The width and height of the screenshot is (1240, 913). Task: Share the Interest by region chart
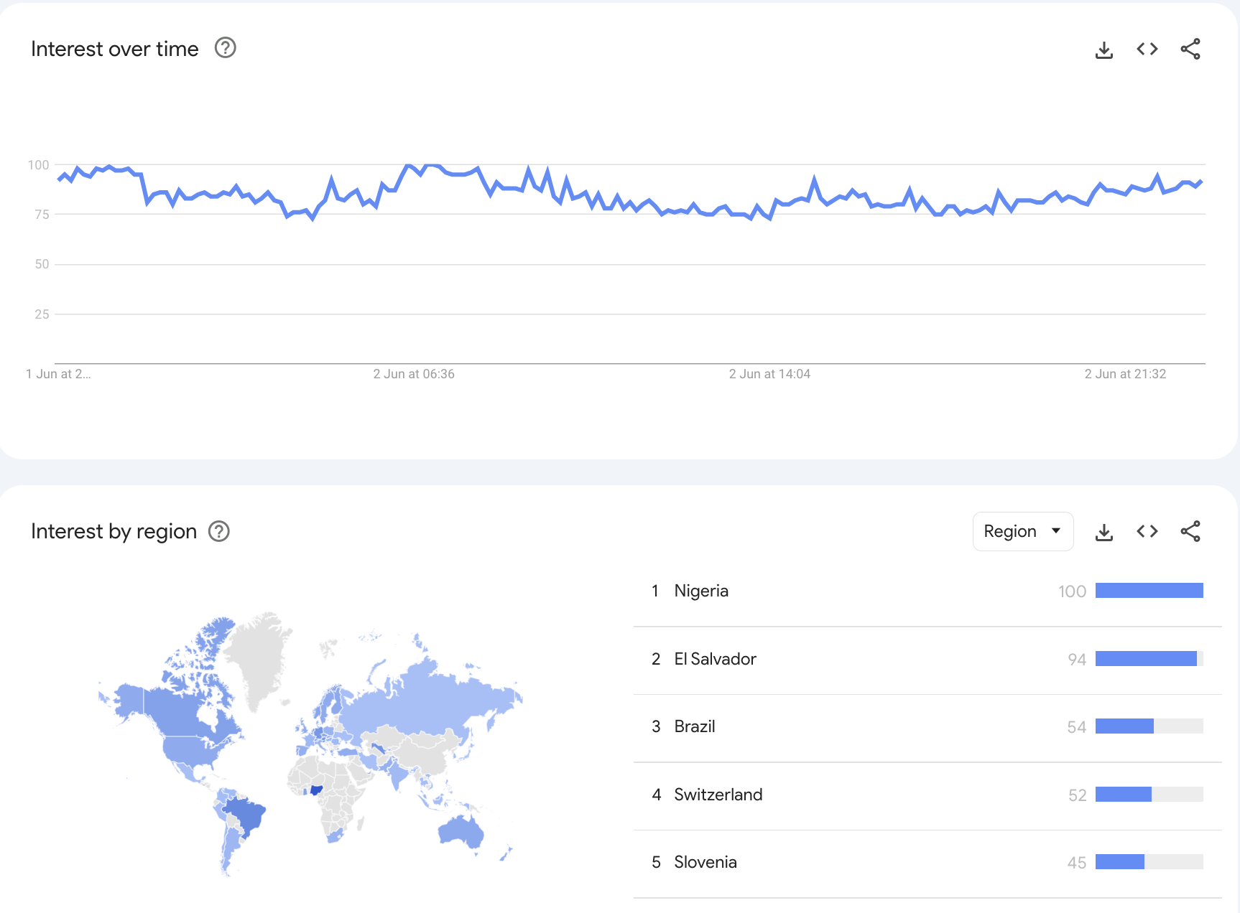1190,531
